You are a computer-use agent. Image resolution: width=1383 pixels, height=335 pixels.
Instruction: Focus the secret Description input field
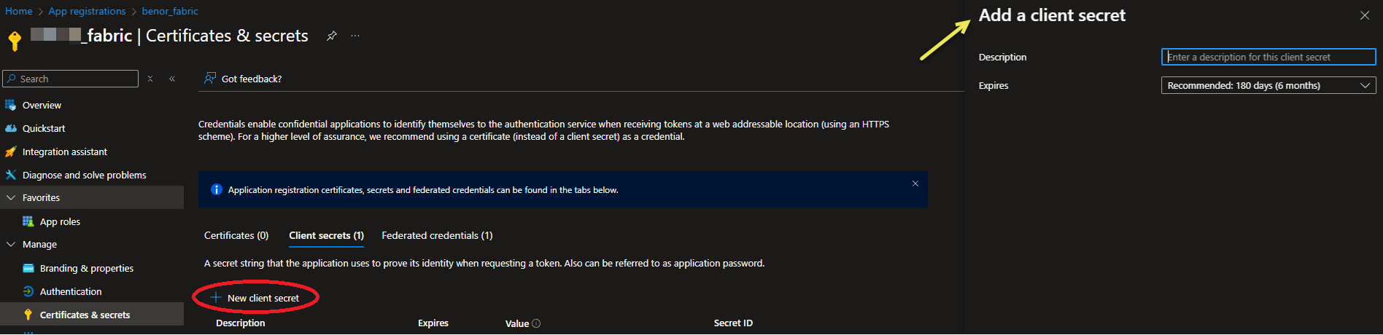click(x=1268, y=57)
